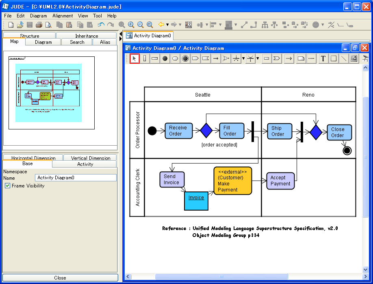
Task: Open the Edit menu
Action: click(x=20, y=16)
